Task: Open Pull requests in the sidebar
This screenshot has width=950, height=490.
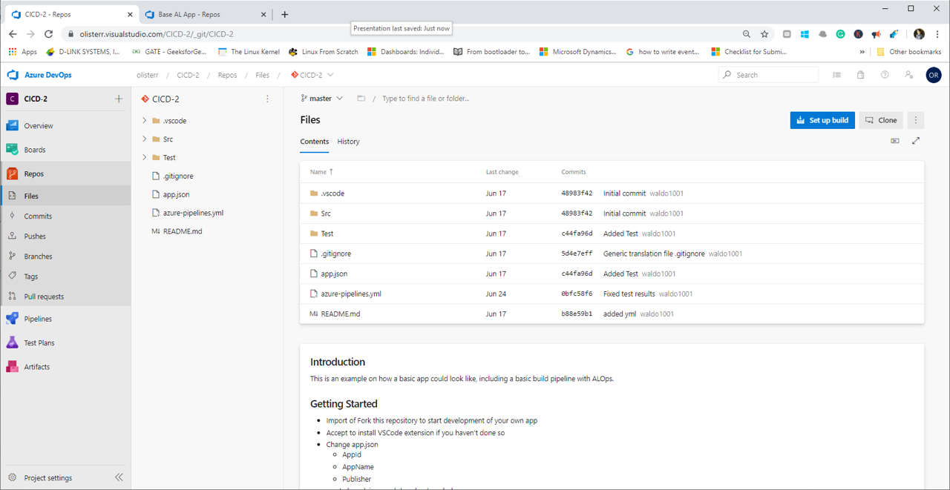Action: (x=44, y=297)
